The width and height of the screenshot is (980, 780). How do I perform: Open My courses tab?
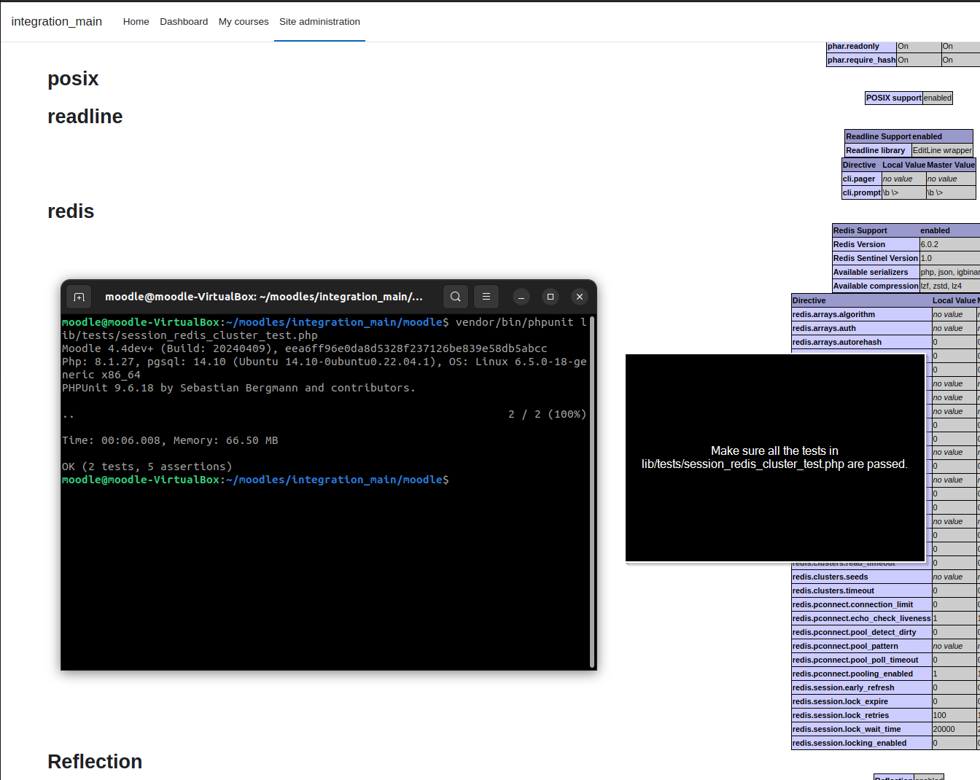pyautogui.click(x=244, y=22)
